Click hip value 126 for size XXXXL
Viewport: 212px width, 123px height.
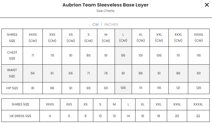coord(198,88)
